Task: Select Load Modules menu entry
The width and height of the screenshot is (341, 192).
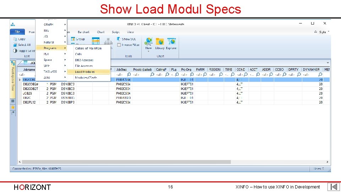Action: click(x=88, y=72)
